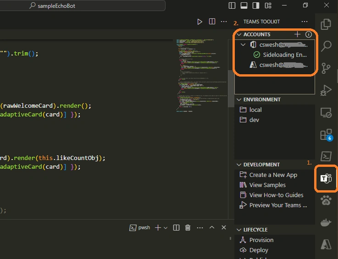Toggle secondary side bar visibility
The height and width of the screenshot is (259, 338).
[x=256, y=6]
